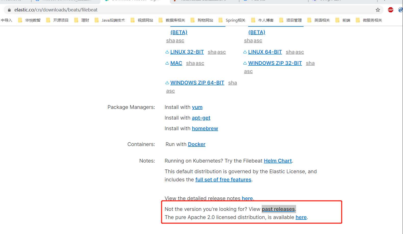403x234 pixels.
Task: Open asc signature for LINUX 64-BIT
Action: pyautogui.click(x=299, y=52)
